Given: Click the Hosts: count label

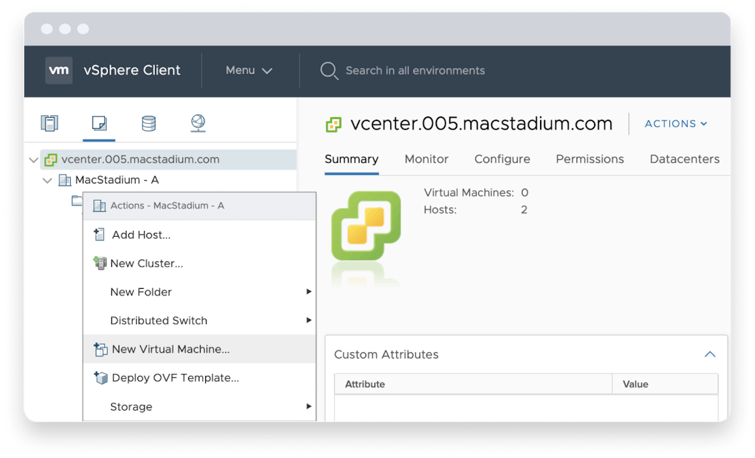Looking at the screenshot, I should pos(440,210).
